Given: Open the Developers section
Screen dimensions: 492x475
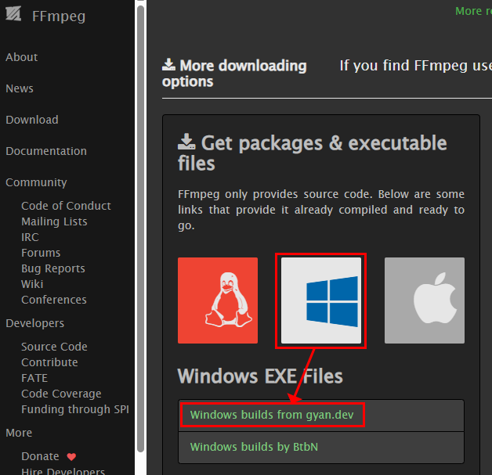Looking at the screenshot, I should (34, 323).
